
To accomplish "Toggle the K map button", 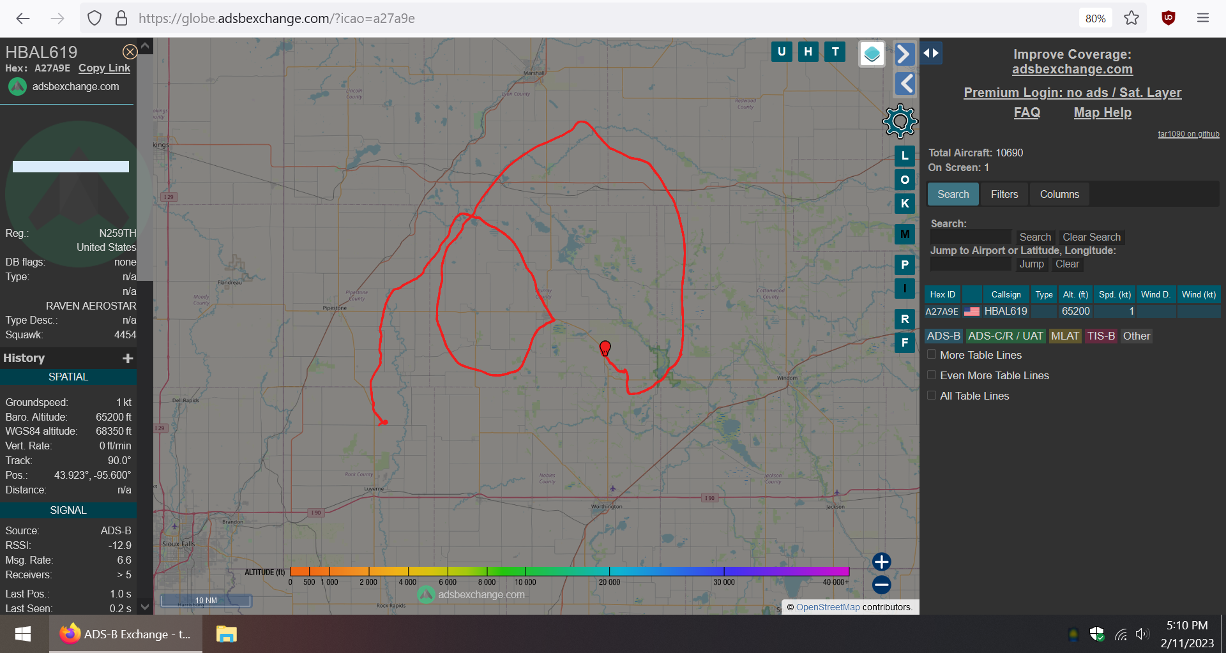I will tap(905, 204).
